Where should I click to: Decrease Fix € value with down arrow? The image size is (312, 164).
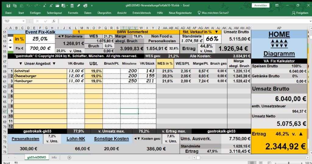tap(10, 48)
